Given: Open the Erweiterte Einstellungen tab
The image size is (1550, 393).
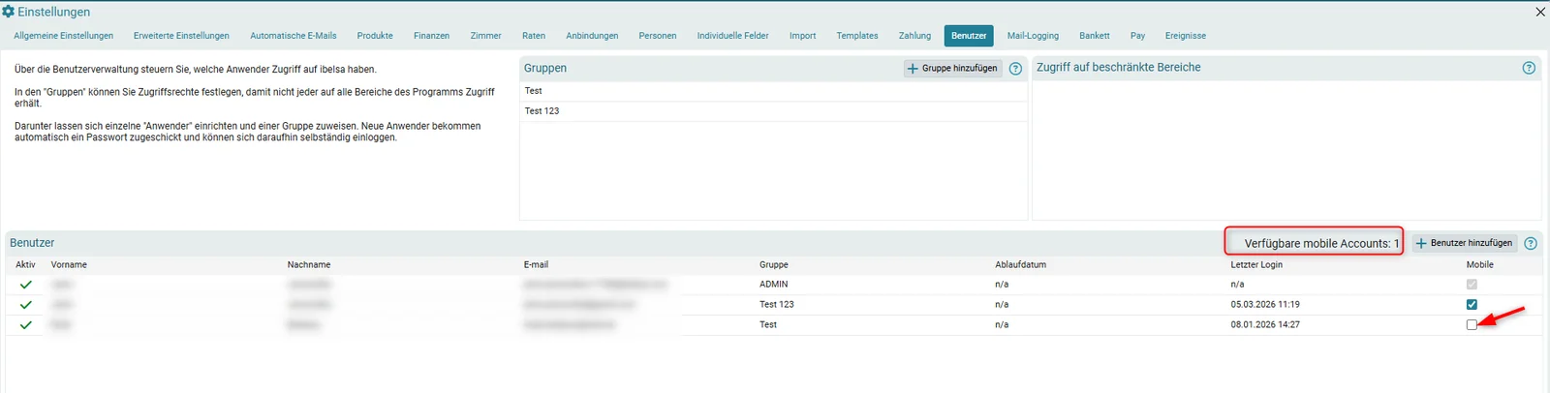Looking at the screenshot, I should tap(181, 36).
